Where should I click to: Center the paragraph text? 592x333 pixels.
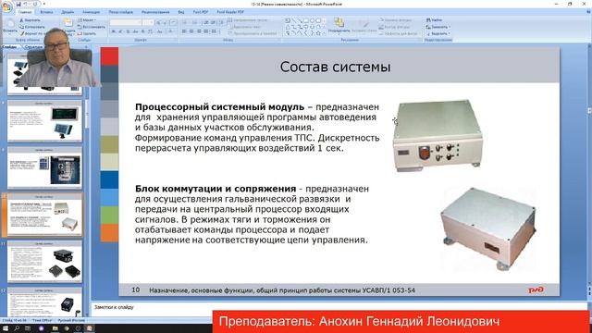tap(191, 31)
